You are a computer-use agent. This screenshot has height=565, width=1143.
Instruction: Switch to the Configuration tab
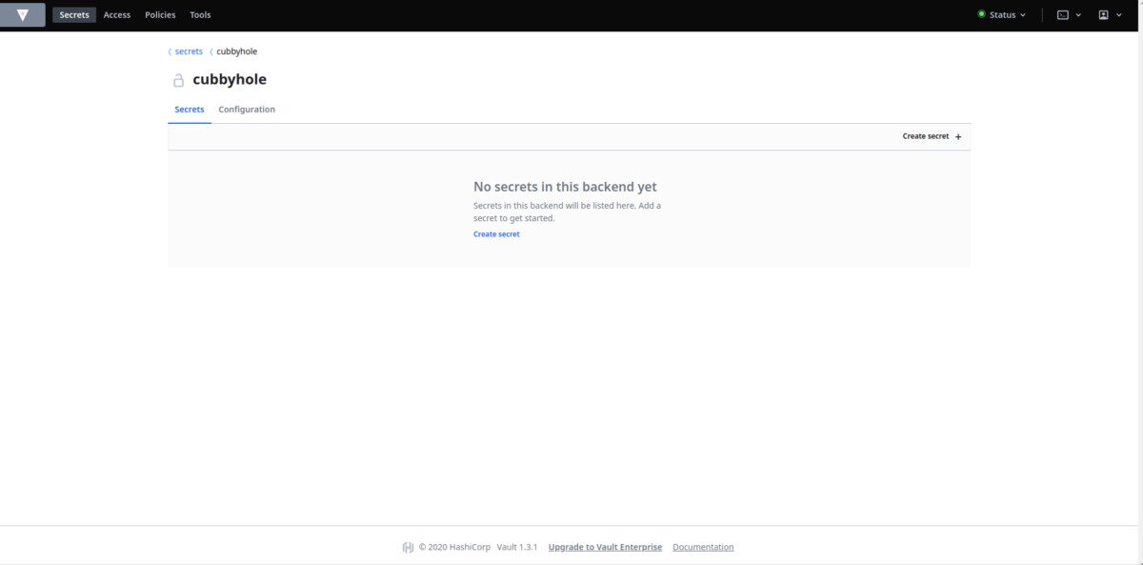pos(247,110)
